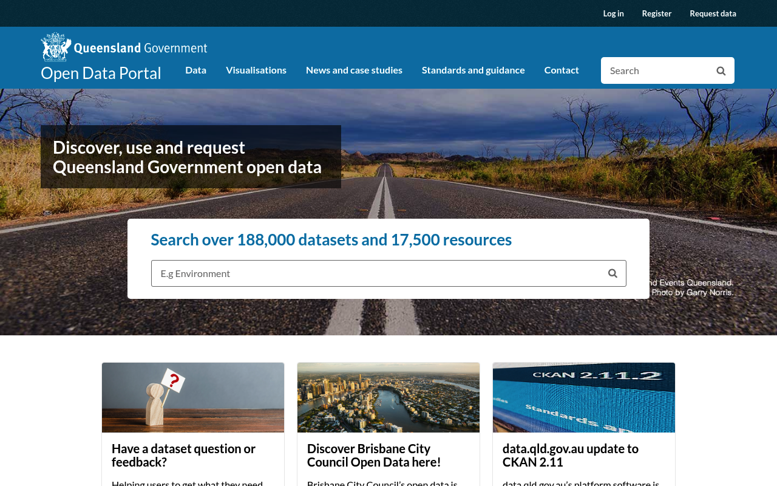
Task: Open the Brisbane aerial photo thumbnail
Action: tap(388, 397)
